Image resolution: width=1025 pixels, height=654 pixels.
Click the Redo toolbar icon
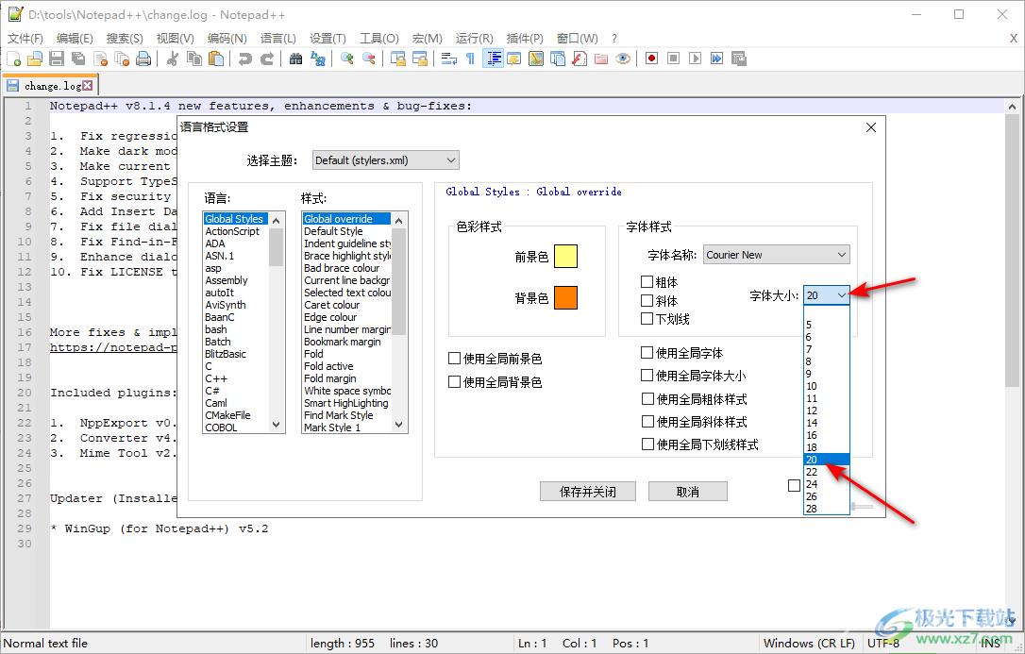tap(267, 59)
